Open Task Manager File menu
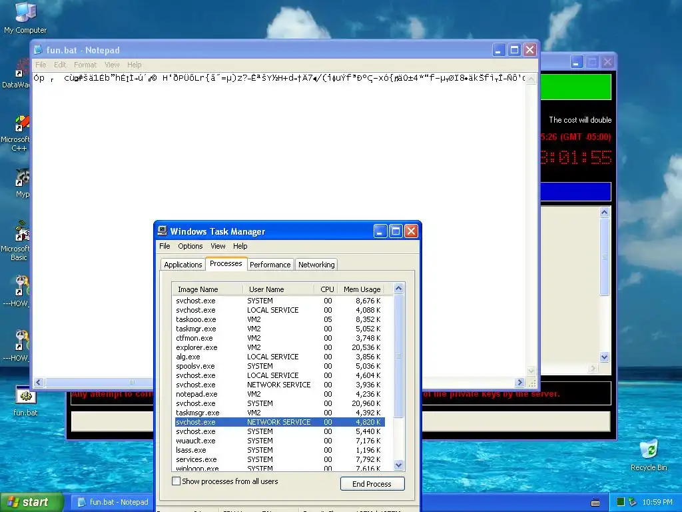The image size is (682, 512). click(x=165, y=246)
